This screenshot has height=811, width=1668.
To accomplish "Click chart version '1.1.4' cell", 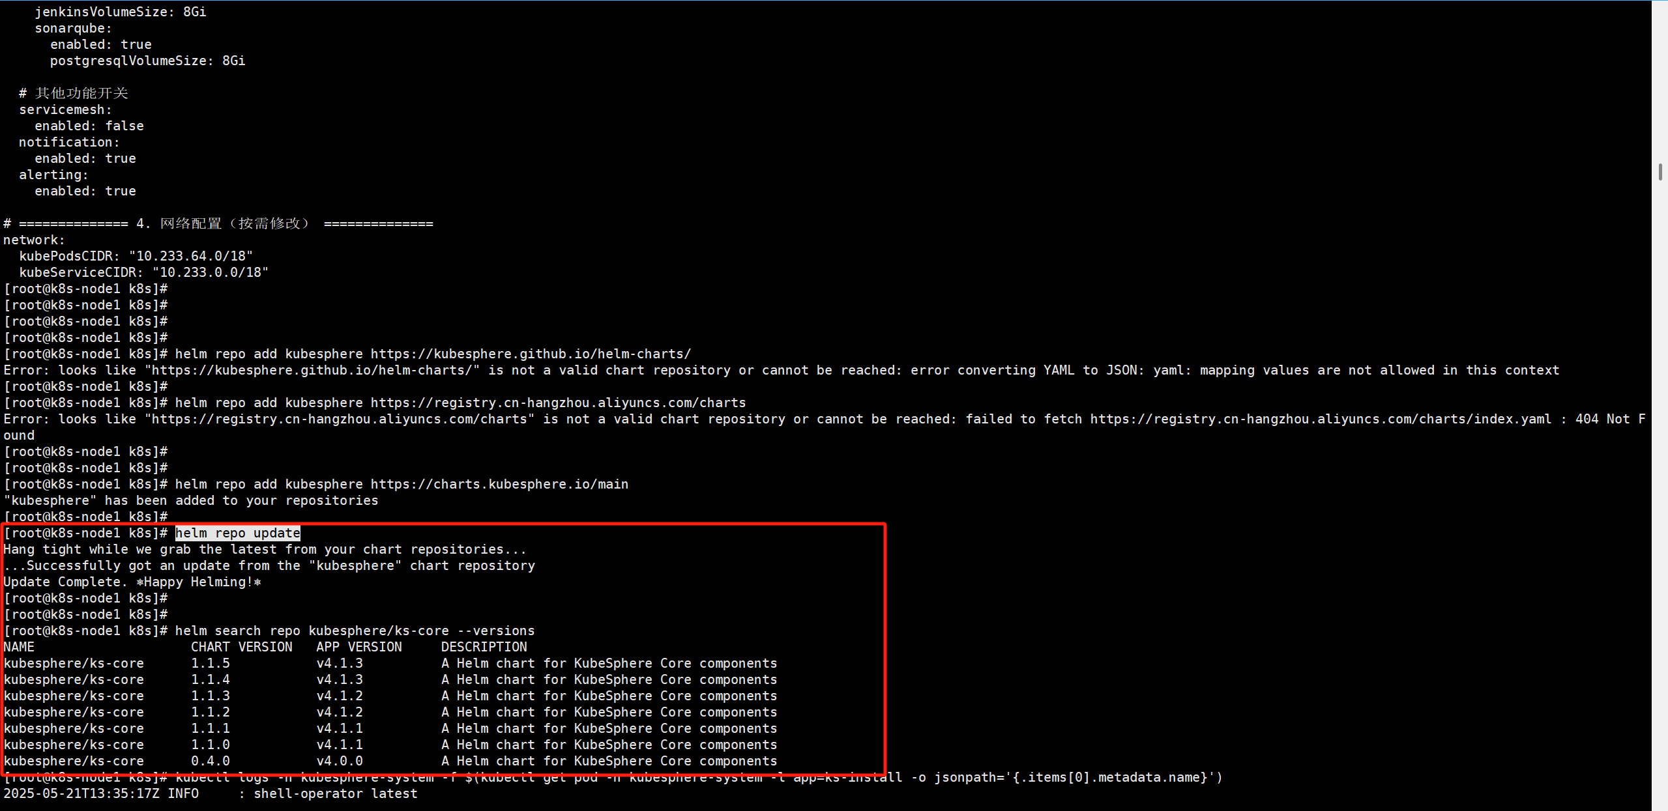I will click(211, 679).
